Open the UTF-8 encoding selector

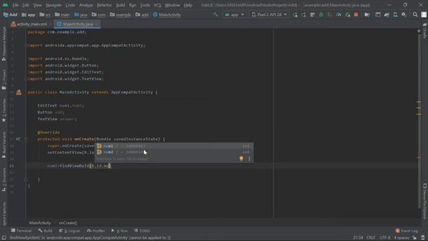(x=385, y=238)
